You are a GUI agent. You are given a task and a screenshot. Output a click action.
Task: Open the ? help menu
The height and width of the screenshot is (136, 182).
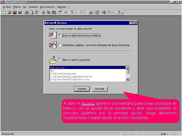[69, 7]
